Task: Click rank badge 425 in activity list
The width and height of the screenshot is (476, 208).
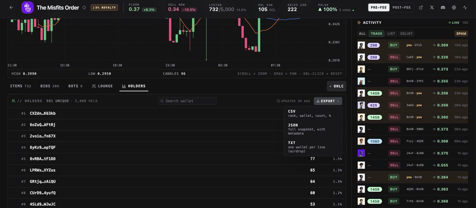Action: [x=374, y=105]
